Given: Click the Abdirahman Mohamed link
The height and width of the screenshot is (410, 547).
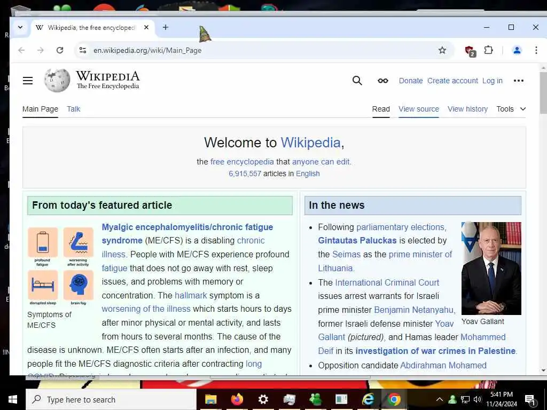Looking at the screenshot, I should coord(443,365).
